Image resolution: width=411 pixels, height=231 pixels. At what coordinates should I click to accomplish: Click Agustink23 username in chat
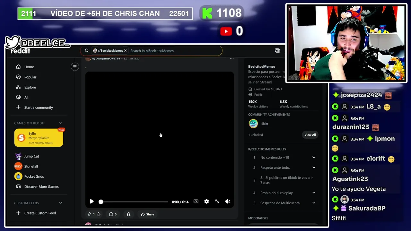click(x=350, y=179)
